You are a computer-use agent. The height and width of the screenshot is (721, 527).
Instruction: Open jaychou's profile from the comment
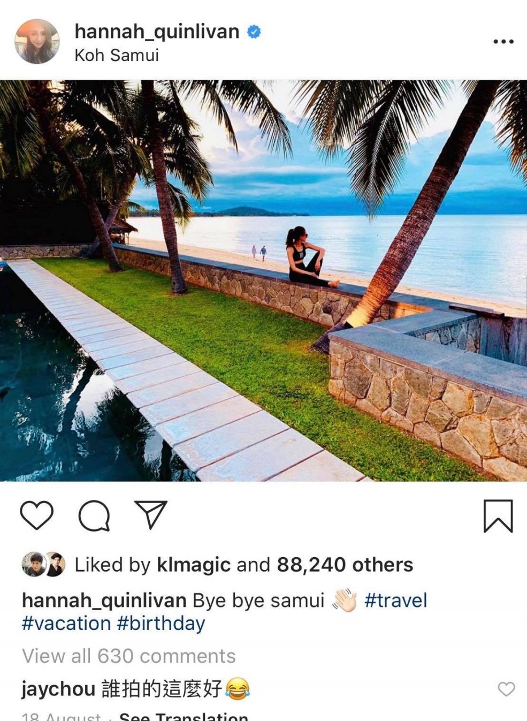pos(58,689)
